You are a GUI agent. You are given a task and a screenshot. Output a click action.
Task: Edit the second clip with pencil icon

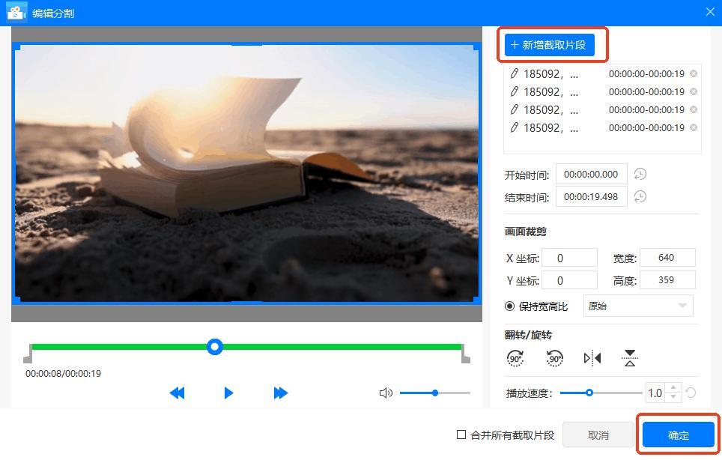[x=514, y=91]
